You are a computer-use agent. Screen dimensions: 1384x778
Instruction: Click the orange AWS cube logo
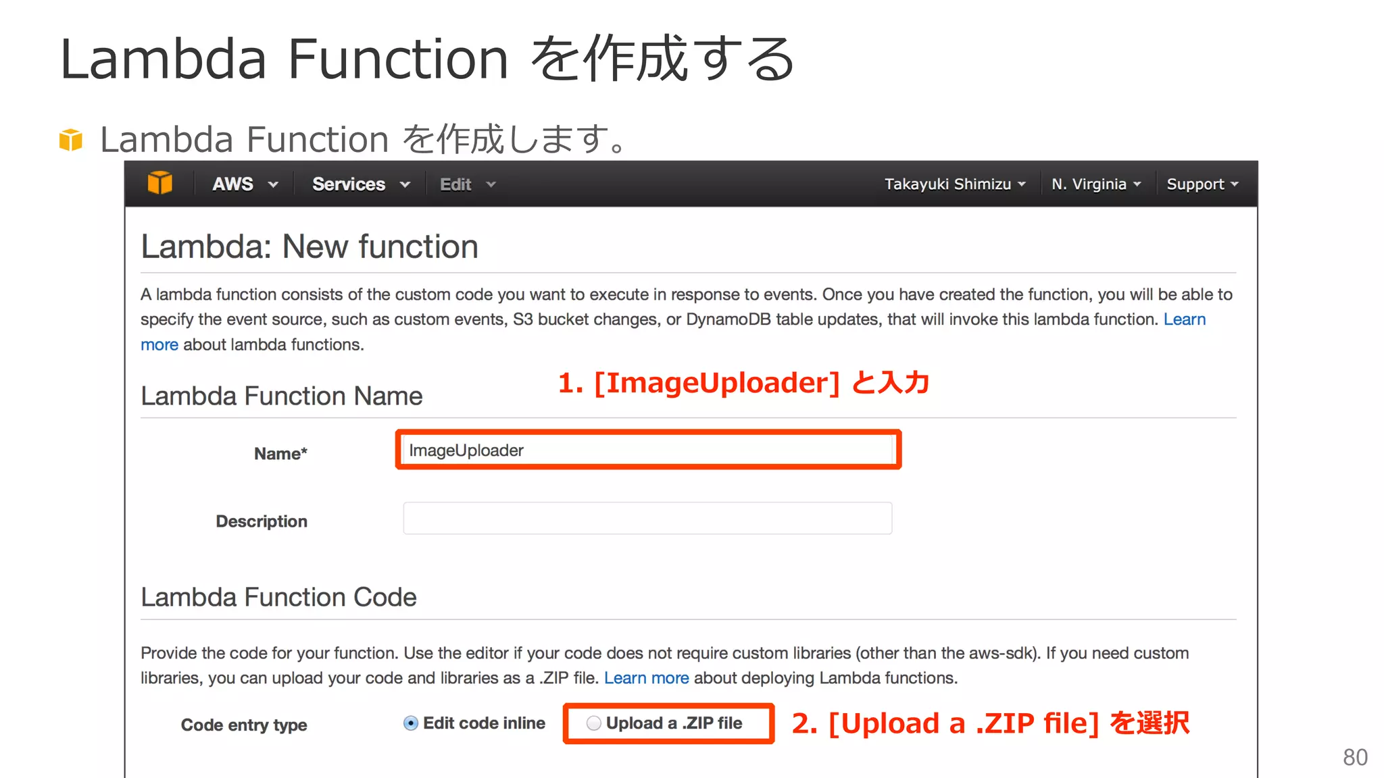[x=160, y=183]
